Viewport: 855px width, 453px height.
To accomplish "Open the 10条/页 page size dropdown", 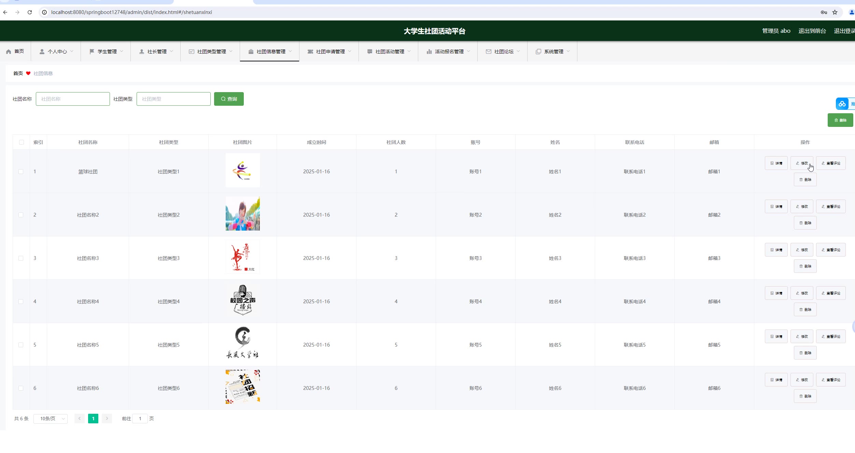I will [x=51, y=419].
